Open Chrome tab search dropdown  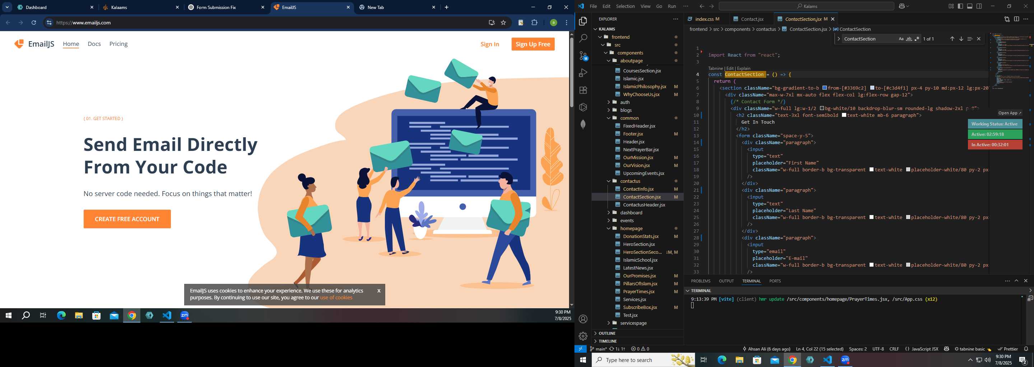pyautogui.click(x=7, y=7)
